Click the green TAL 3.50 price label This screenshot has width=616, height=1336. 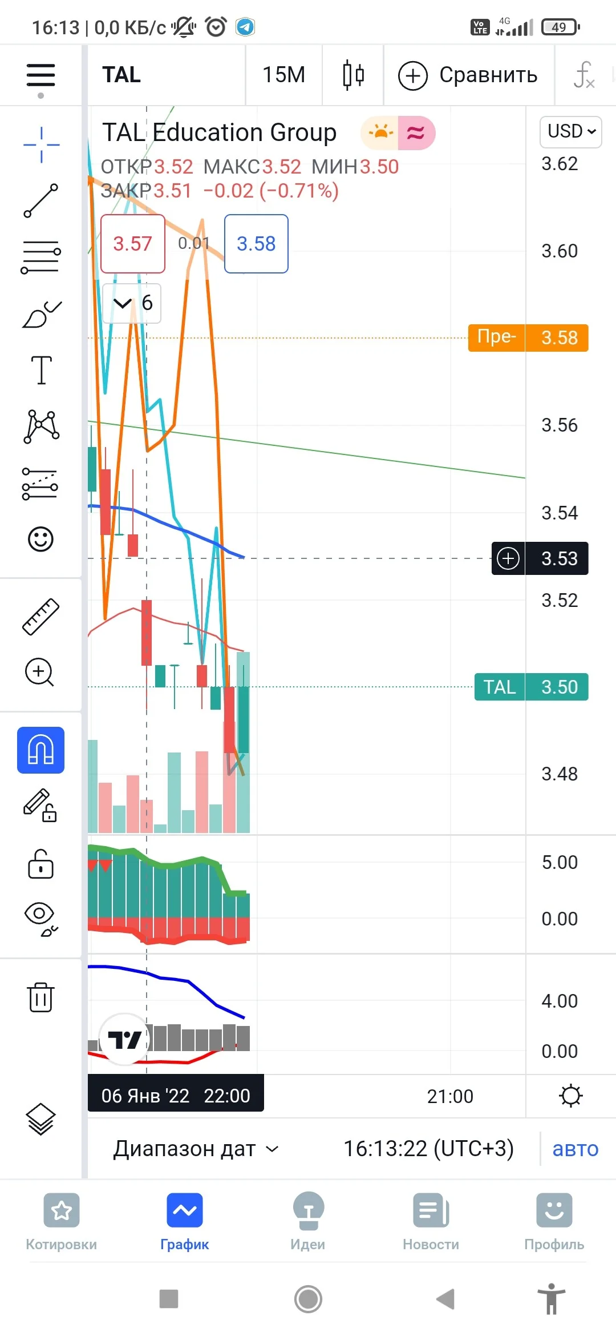point(531,687)
